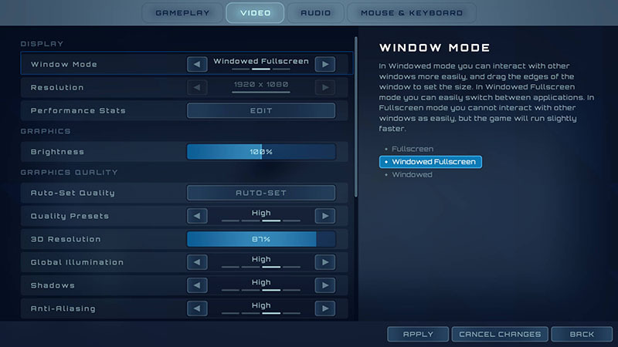The image size is (618, 347).
Task: Decrease Global Illumination with left arrow
Action: coord(198,263)
